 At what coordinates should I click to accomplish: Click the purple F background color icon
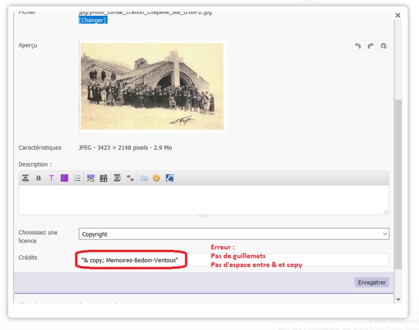point(64,178)
